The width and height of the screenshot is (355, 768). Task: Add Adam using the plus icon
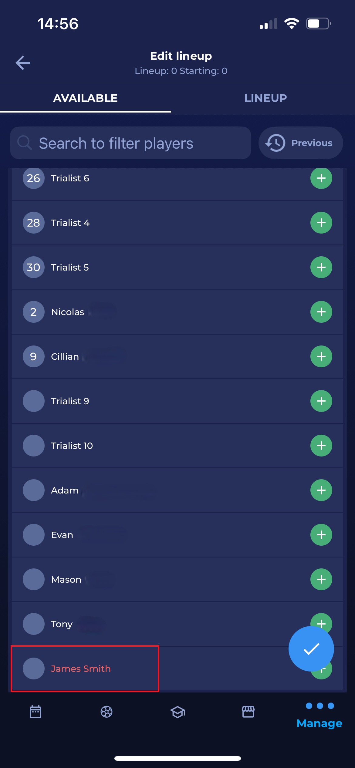click(x=321, y=490)
